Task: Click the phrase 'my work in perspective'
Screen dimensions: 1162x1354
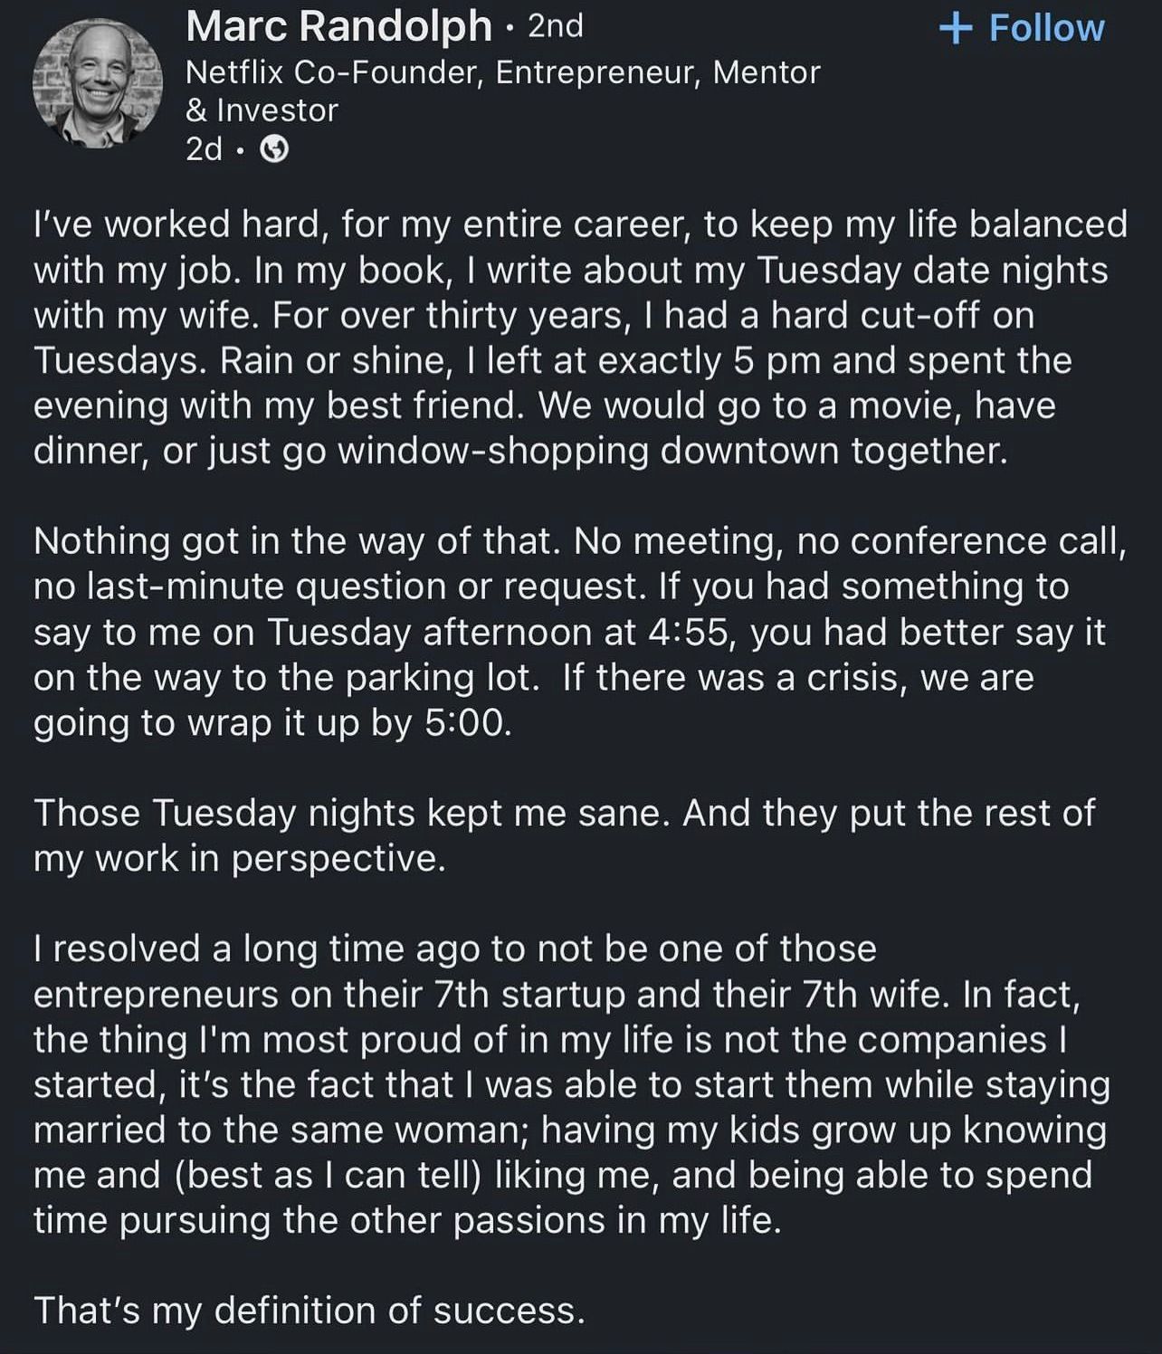Action: click(240, 859)
